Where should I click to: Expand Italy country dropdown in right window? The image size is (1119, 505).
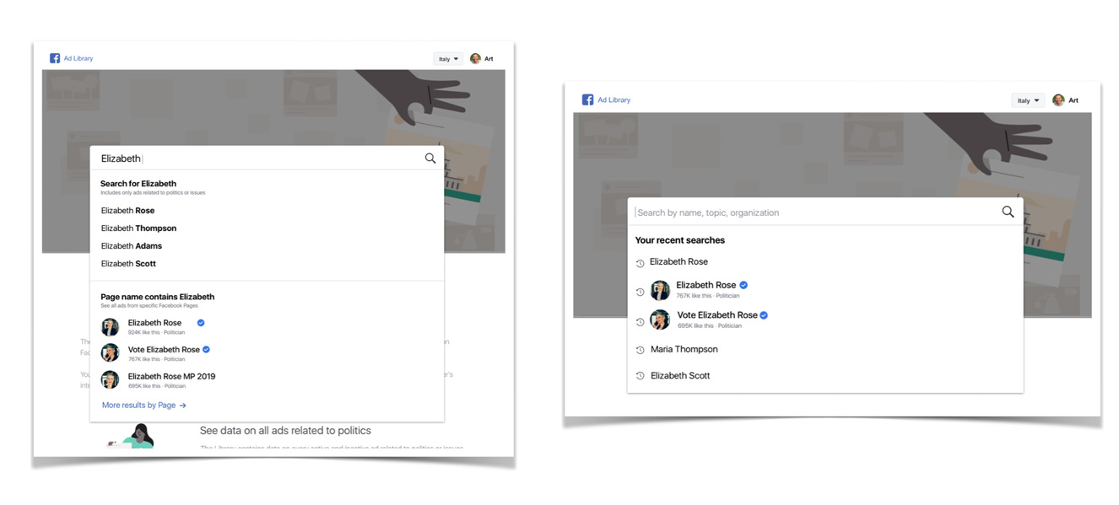pyautogui.click(x=1028, y=100)
